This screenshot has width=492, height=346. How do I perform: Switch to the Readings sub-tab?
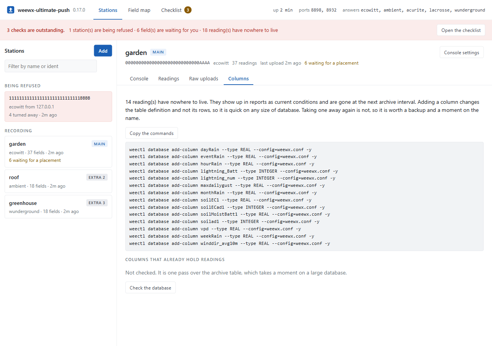pos(169,78)
